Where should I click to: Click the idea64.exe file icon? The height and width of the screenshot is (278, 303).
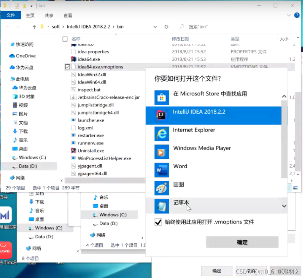[x=73, y=59]
